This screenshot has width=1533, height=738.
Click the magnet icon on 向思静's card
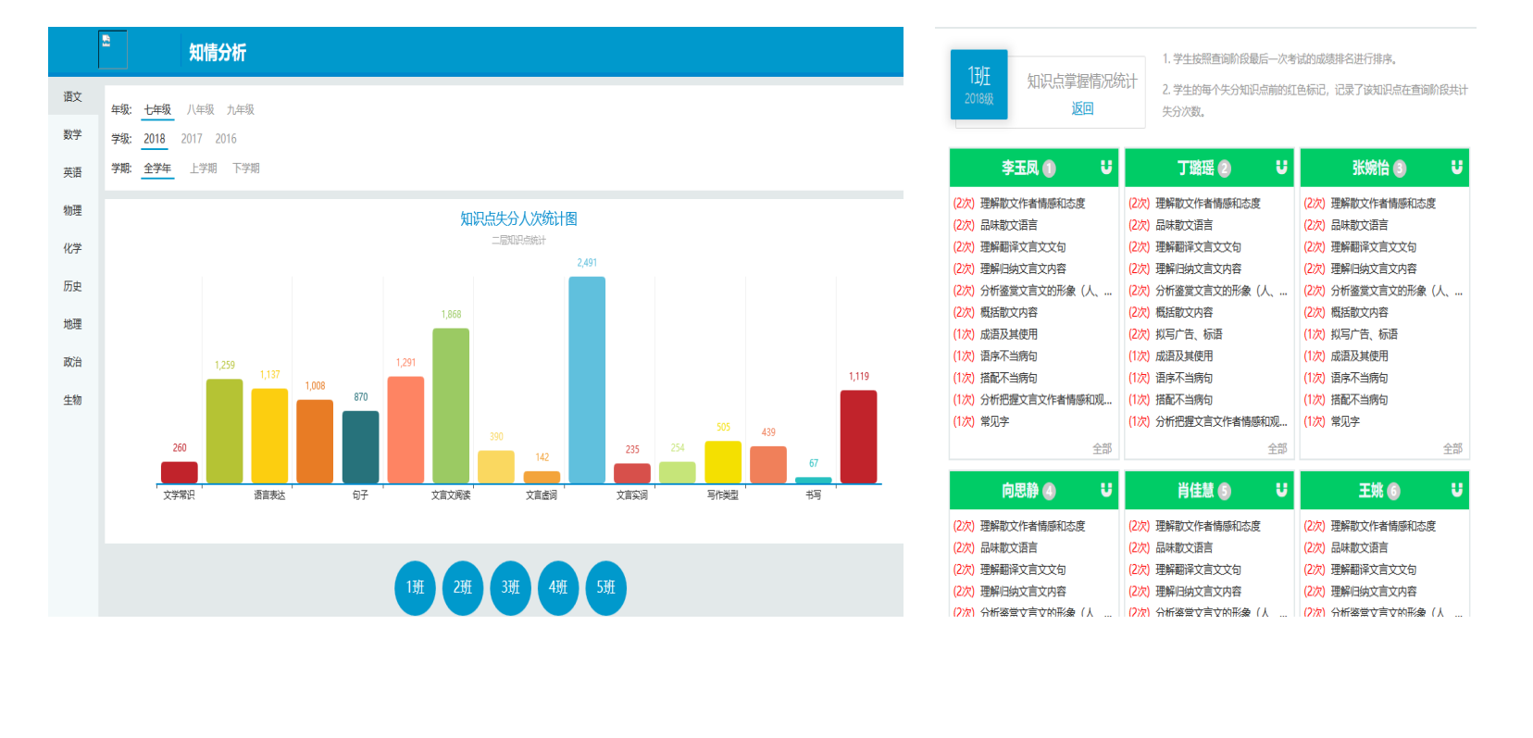point(1106,490)
